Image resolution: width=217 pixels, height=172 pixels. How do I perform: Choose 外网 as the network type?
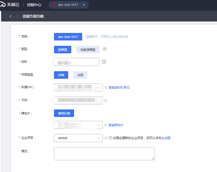pos(61,75)
